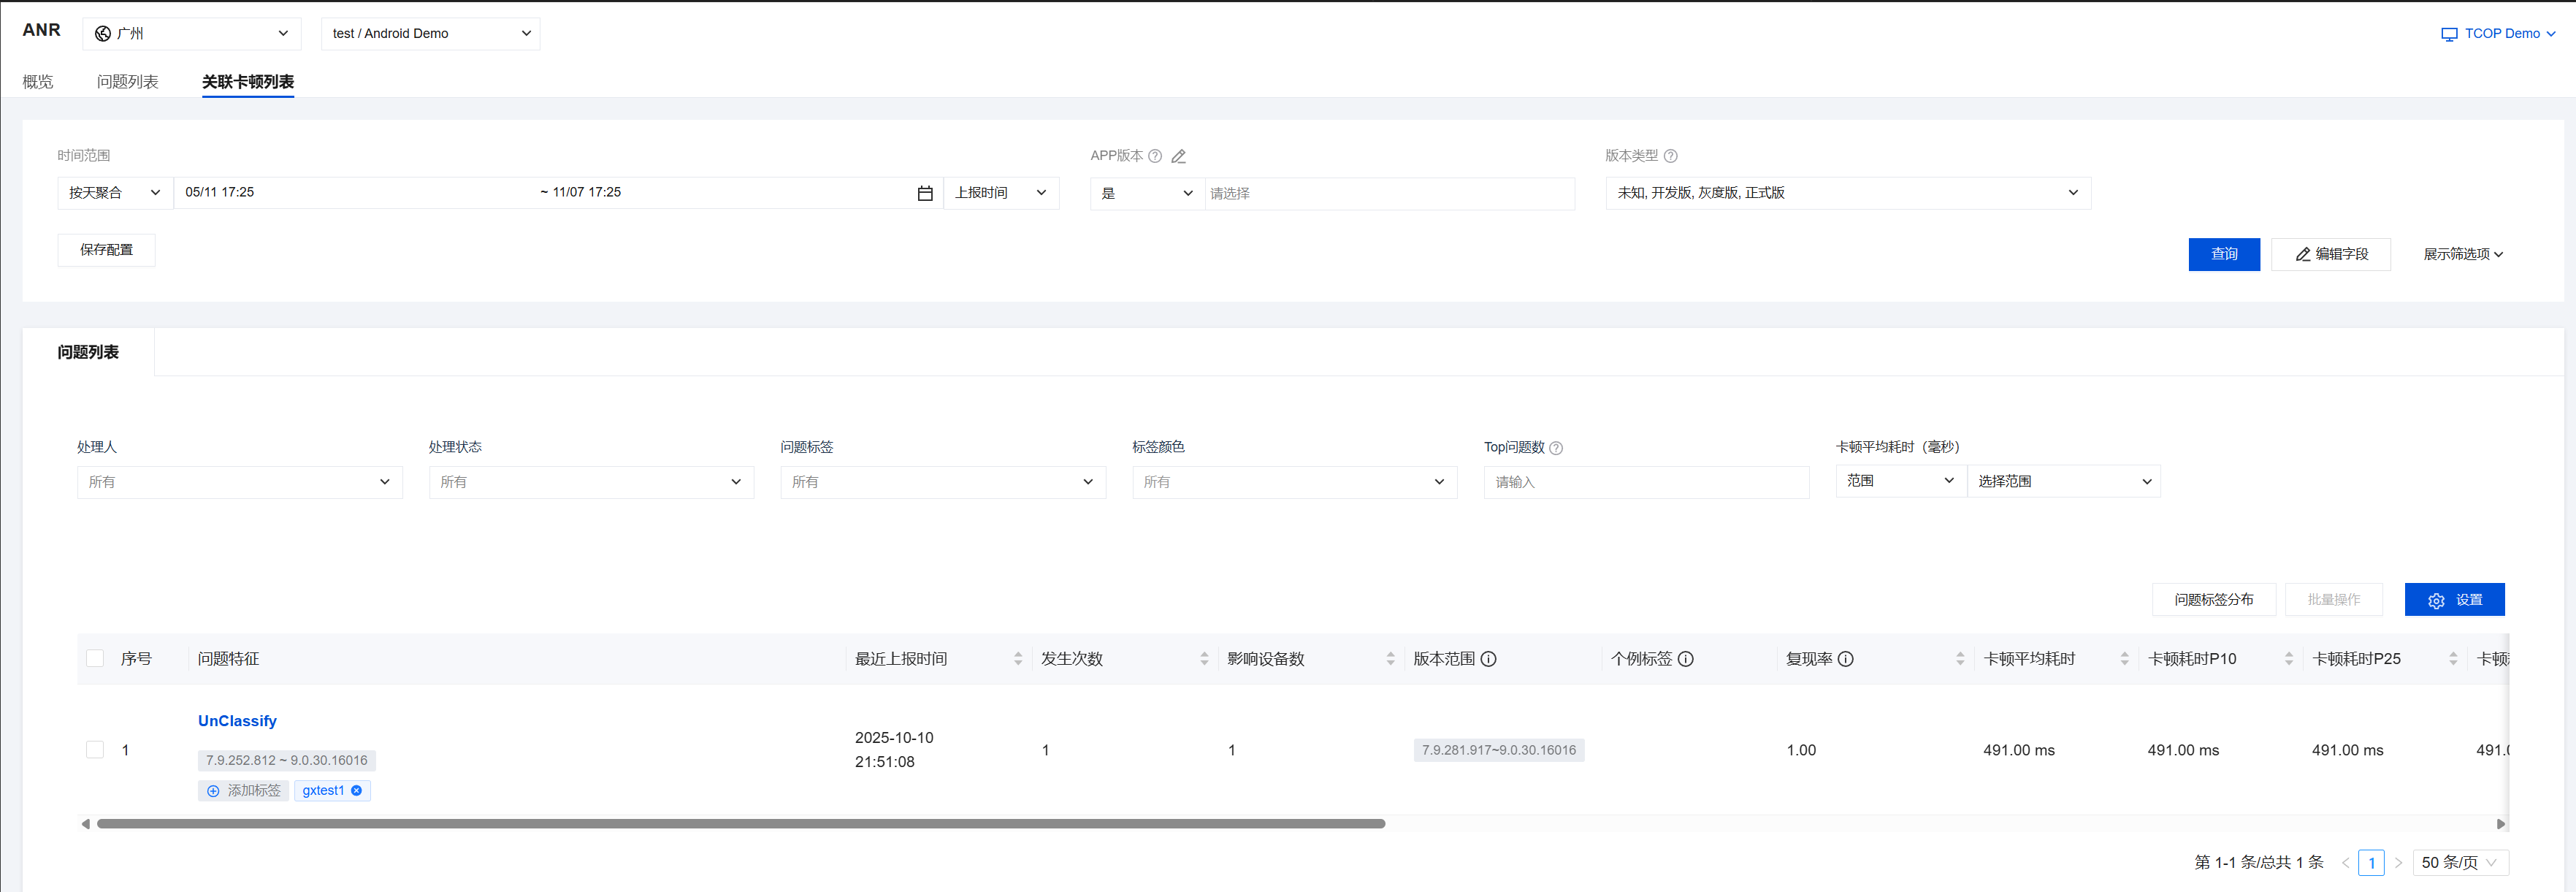The width and height of the screenshot is (2576, 892).
Task: Click the blue 查询 button
Action: 2223,254
